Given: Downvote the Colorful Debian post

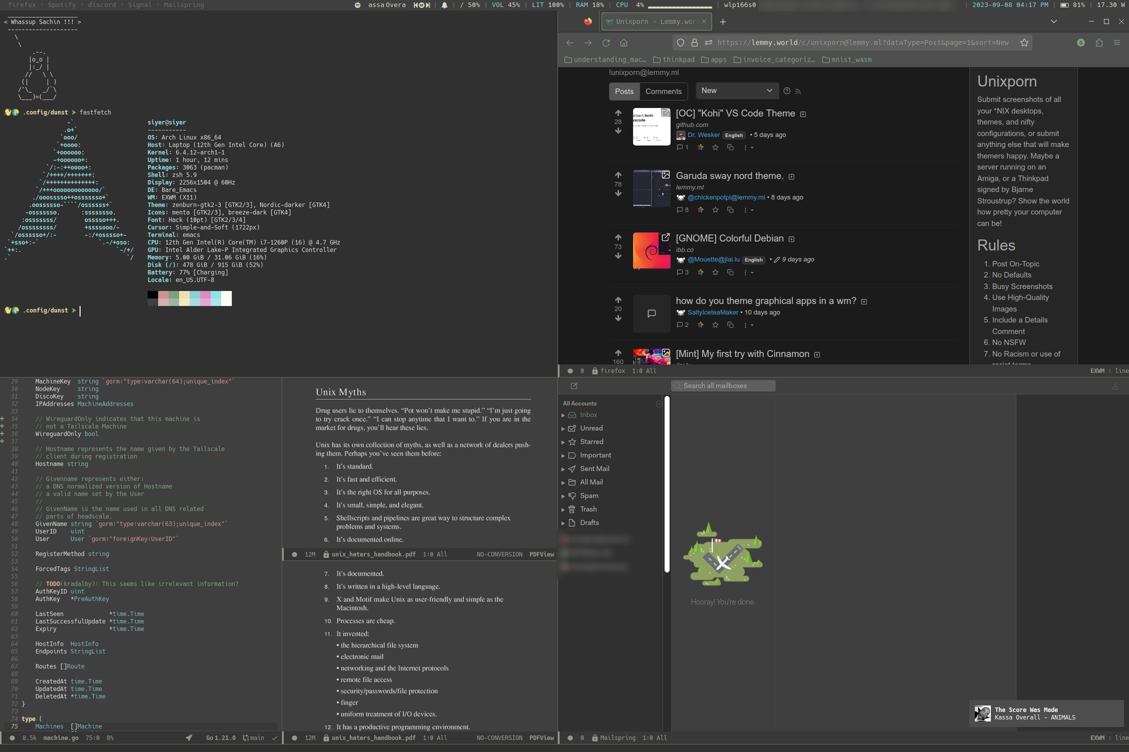Looking at the screenshot, I should [618, 256].
